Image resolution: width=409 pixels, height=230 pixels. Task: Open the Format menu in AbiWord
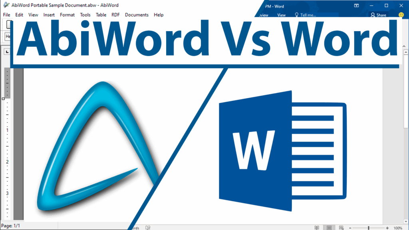(x=67, y=15)
